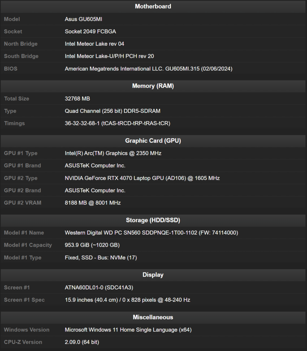The height and width of the screenshot is (351, 307).
Task: Click the Storage (HDD/SSD) section header
Action: coord(153,220)
